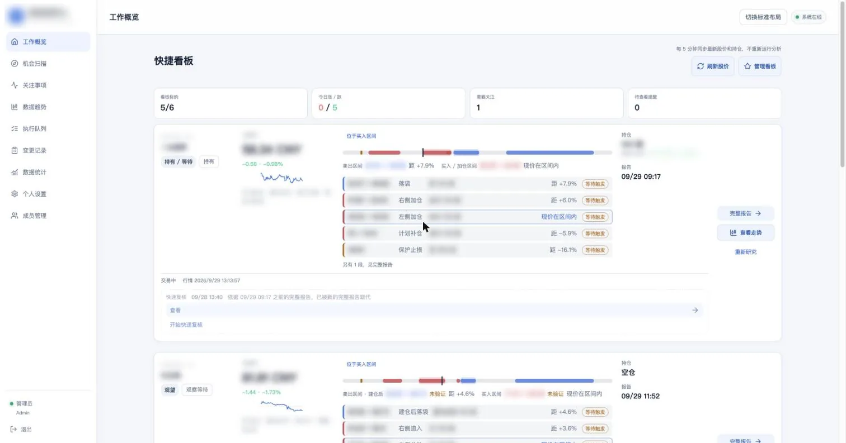Select the 观察等待 tag
Screen dimensions: 846x443
[x=197, y=390]
